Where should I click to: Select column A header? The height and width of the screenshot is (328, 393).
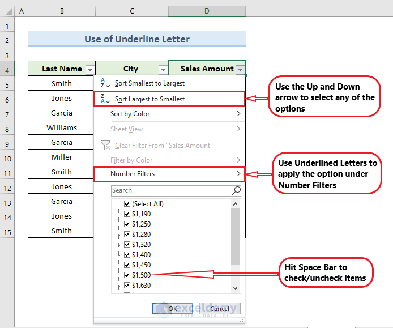point(22,11)
